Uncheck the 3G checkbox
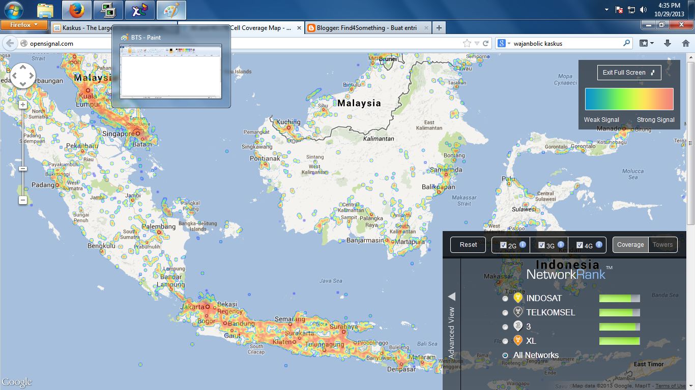Screen dimensions: 695x390 tap(541, 245)
